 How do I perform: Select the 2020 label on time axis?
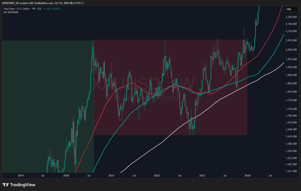(x=66, y=175)
